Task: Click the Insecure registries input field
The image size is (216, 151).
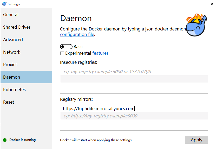Action: [134, 72]
